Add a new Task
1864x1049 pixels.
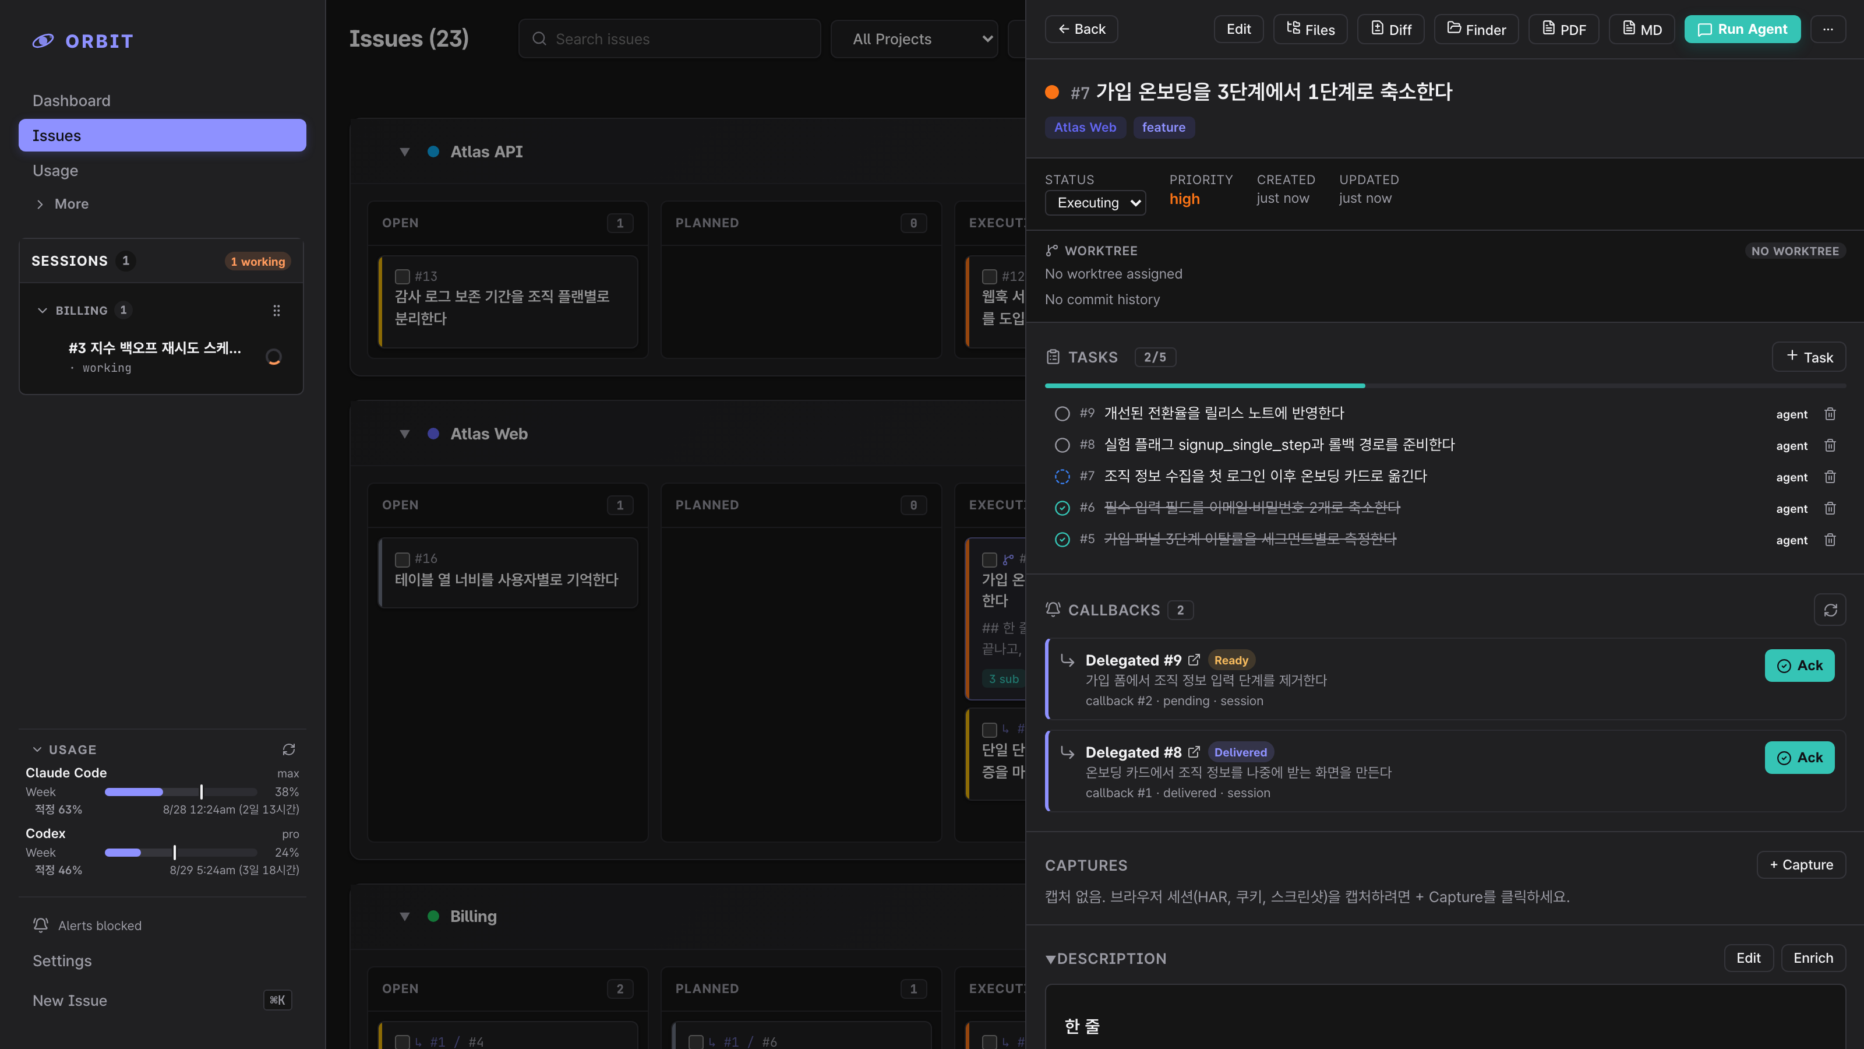tap(1809, 357)
